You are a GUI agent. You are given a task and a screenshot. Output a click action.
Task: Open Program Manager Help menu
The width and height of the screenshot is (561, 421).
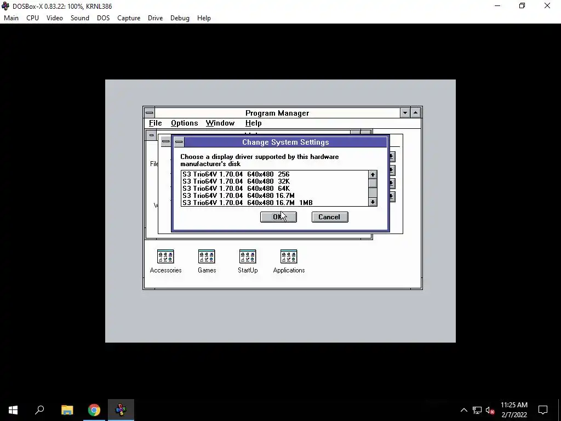253,123
